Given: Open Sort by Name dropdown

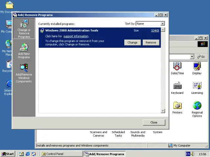Looking at the screenshot, I should click(162, 24).
